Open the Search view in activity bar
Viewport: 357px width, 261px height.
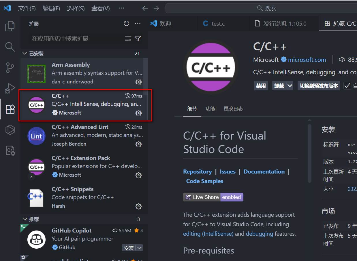pyautogui.click(x=10, y=47)
